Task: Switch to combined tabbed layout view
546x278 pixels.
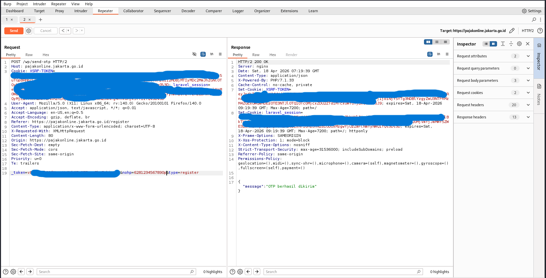Action: 445,42
